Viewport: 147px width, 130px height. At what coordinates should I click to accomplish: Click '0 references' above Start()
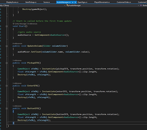pyautogui.click(x=32, y=24)
